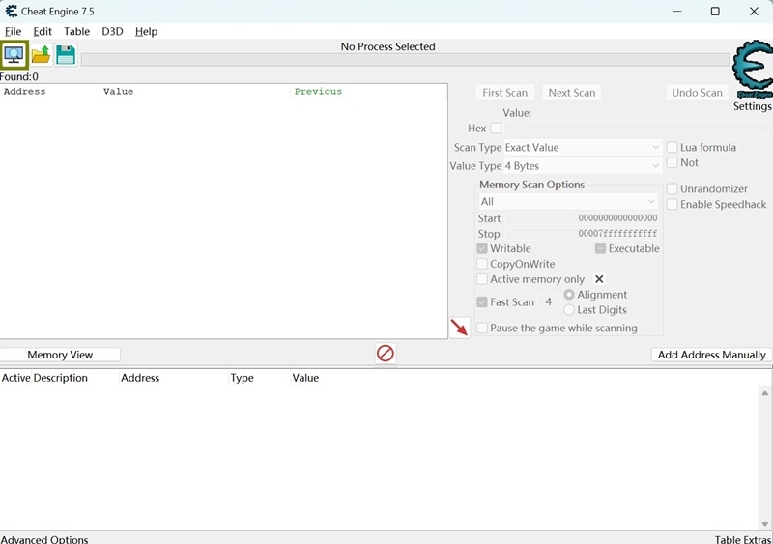Click the Cheat Engine title bar icon
Screen dimensions: 773x544
[x=12, y=12]
